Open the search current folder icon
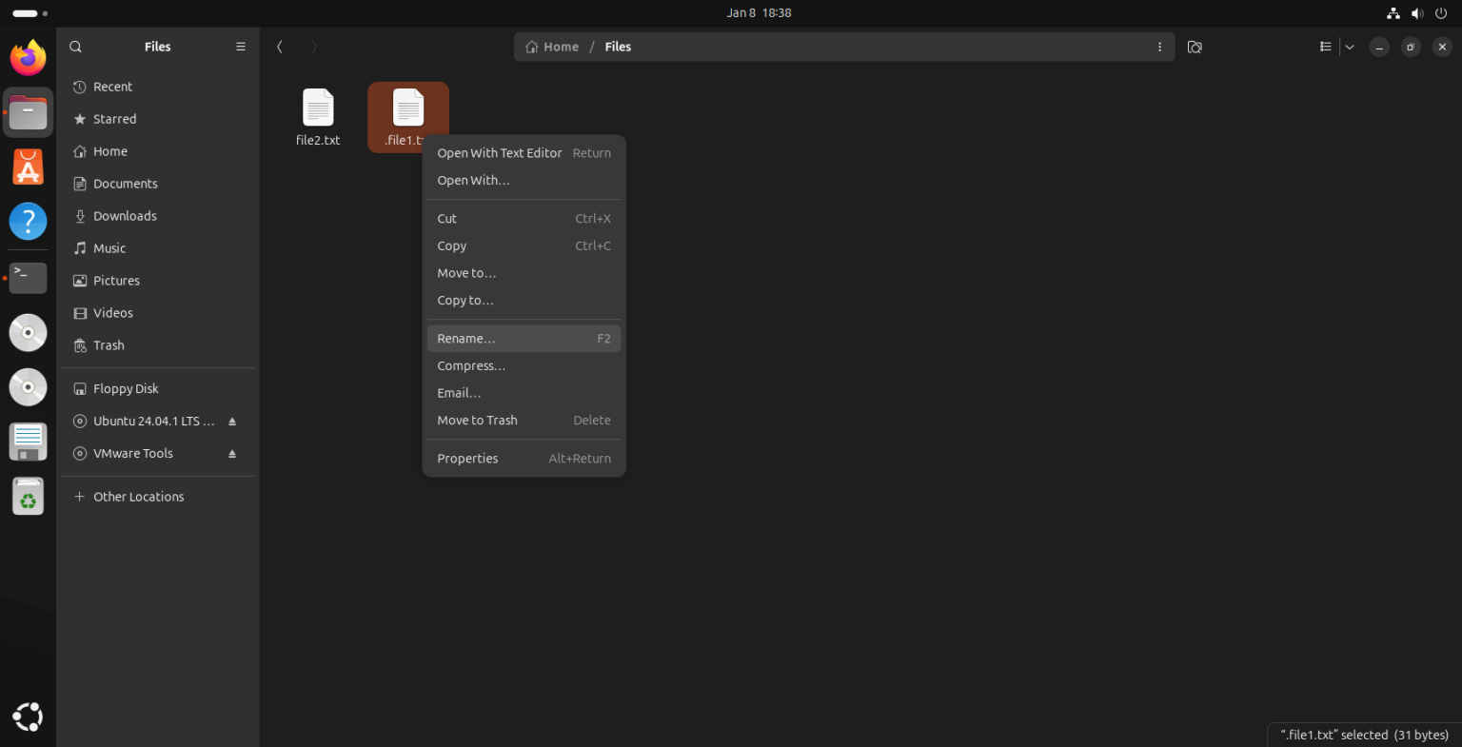 [x=1195, y=46]
